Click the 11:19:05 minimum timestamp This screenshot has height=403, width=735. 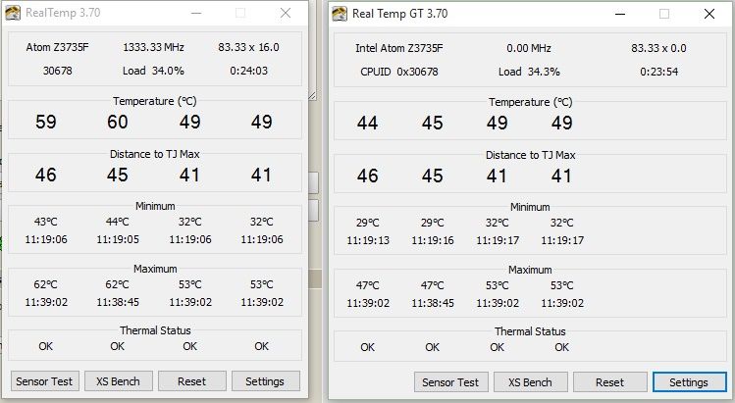[x=118, y=239]
